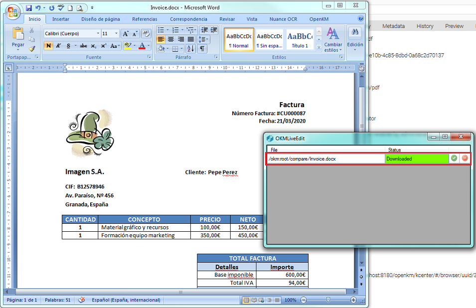Open the numbered list dropdown
The image size is (476, 308).
(x=182, y=30)
